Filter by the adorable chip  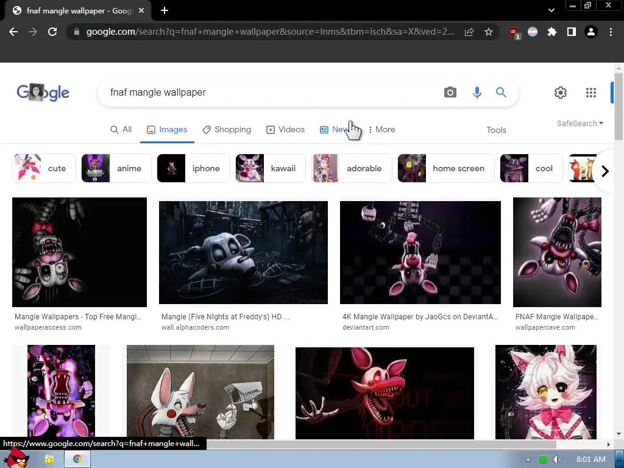352,168
